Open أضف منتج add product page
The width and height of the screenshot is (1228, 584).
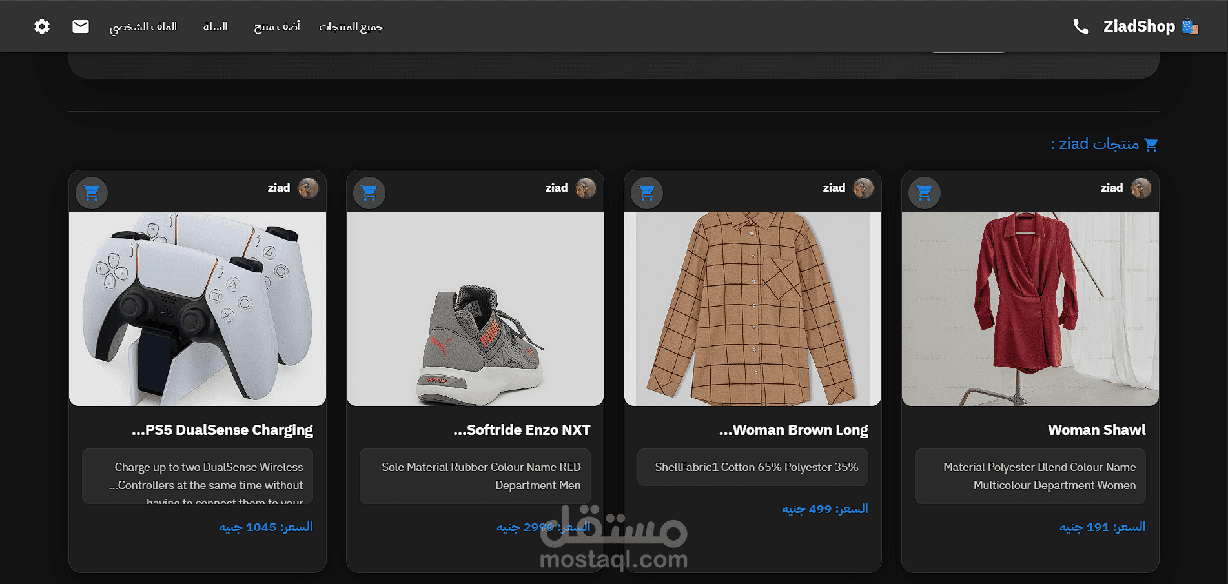click(x=277, y=26)
